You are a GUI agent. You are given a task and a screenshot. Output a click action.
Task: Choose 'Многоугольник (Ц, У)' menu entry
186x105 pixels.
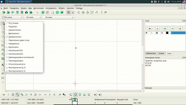tap(24, 68)
